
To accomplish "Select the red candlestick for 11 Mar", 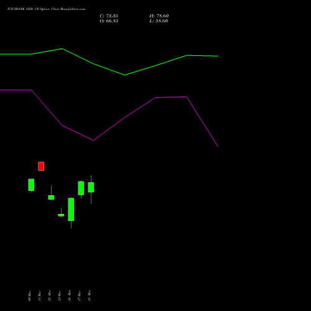I will pyautogui.click(x=41, y=166).
